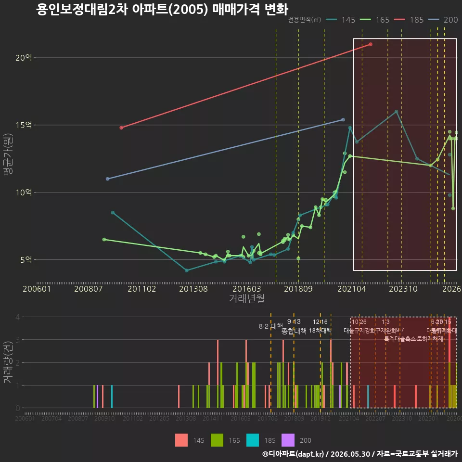Toggle the 165 line series in top legend
Screen dimensions: 462x462
click(374, 20)
